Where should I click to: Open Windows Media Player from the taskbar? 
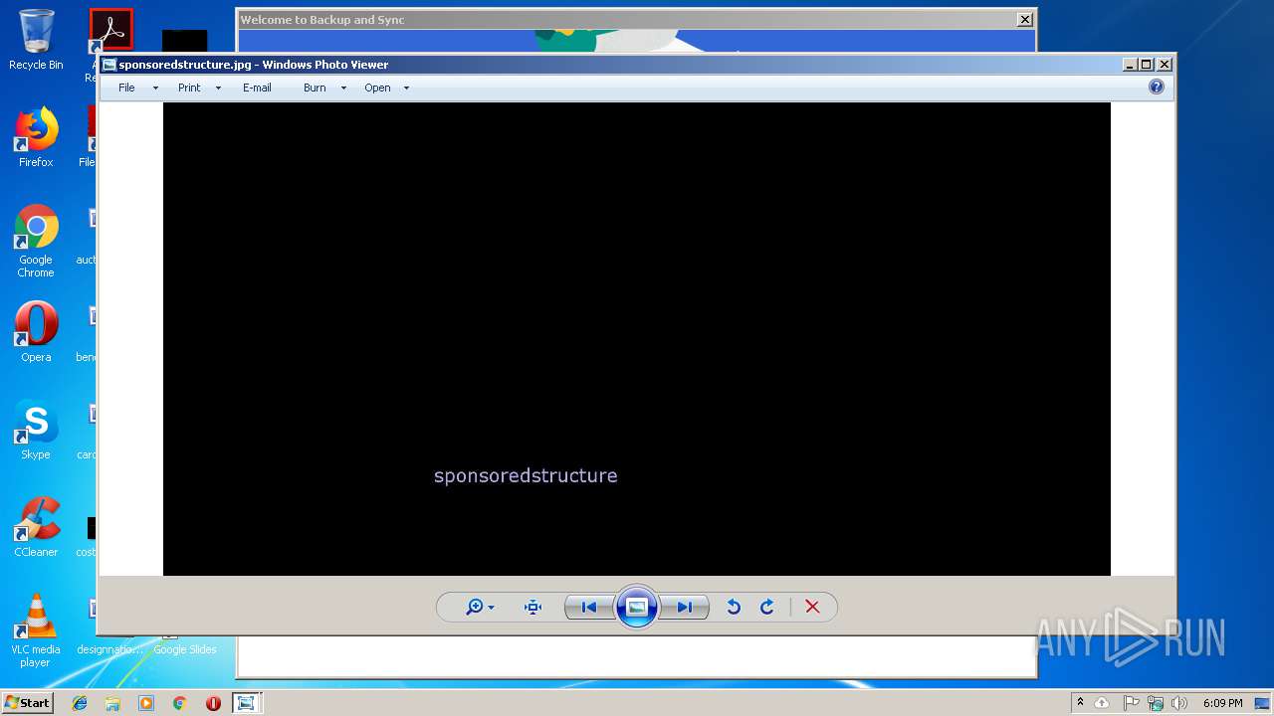(146, 703)
